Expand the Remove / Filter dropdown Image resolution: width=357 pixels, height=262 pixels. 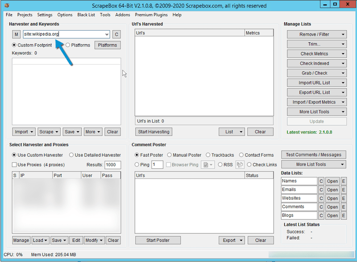click(x=316, y=34)
